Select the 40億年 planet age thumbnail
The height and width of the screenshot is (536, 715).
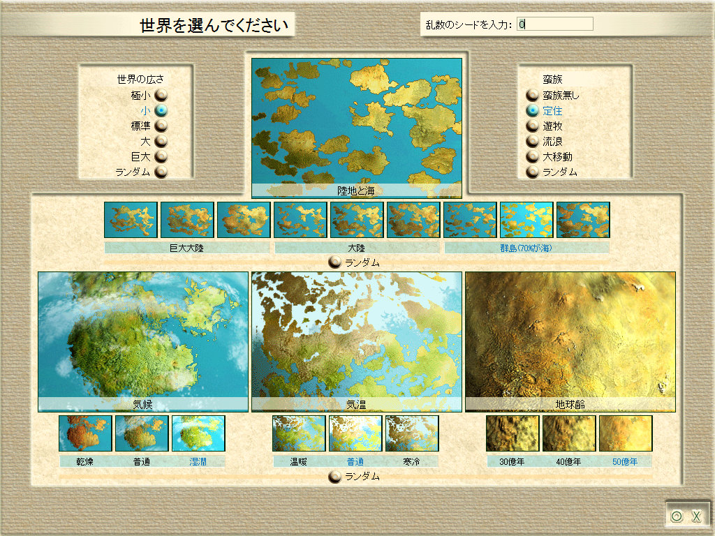[x=569, y=433]
